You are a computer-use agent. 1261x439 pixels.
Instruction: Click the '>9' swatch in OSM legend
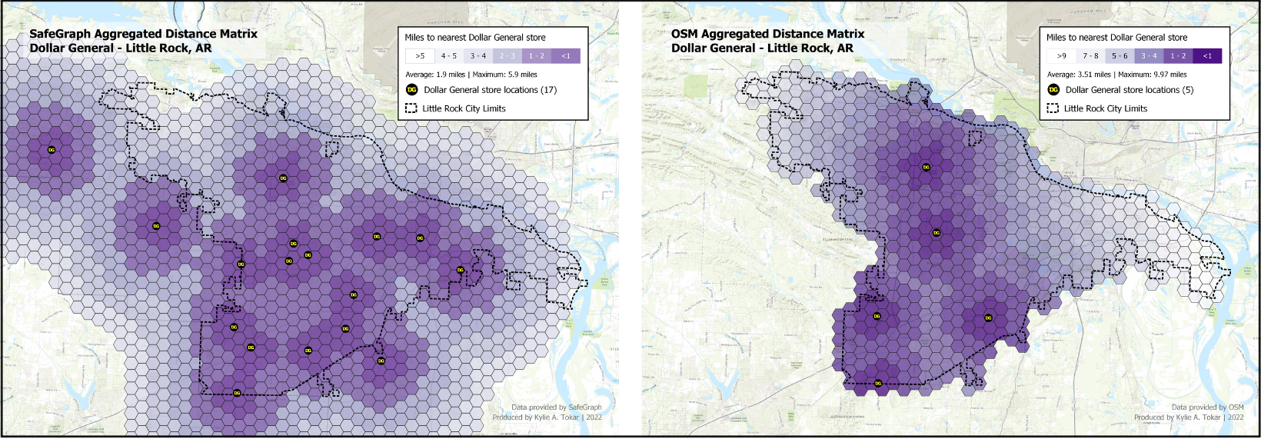1062,56
